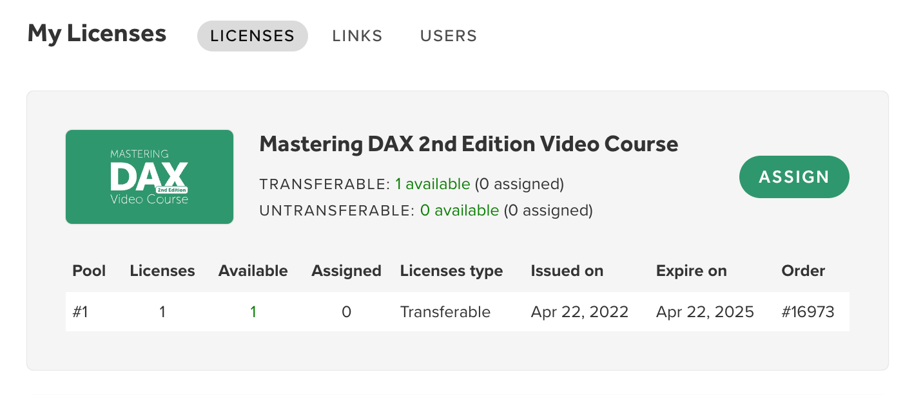Click the green ASSIGN button
Viewport: 914px width, 395px height.
[x=794, y=177]
